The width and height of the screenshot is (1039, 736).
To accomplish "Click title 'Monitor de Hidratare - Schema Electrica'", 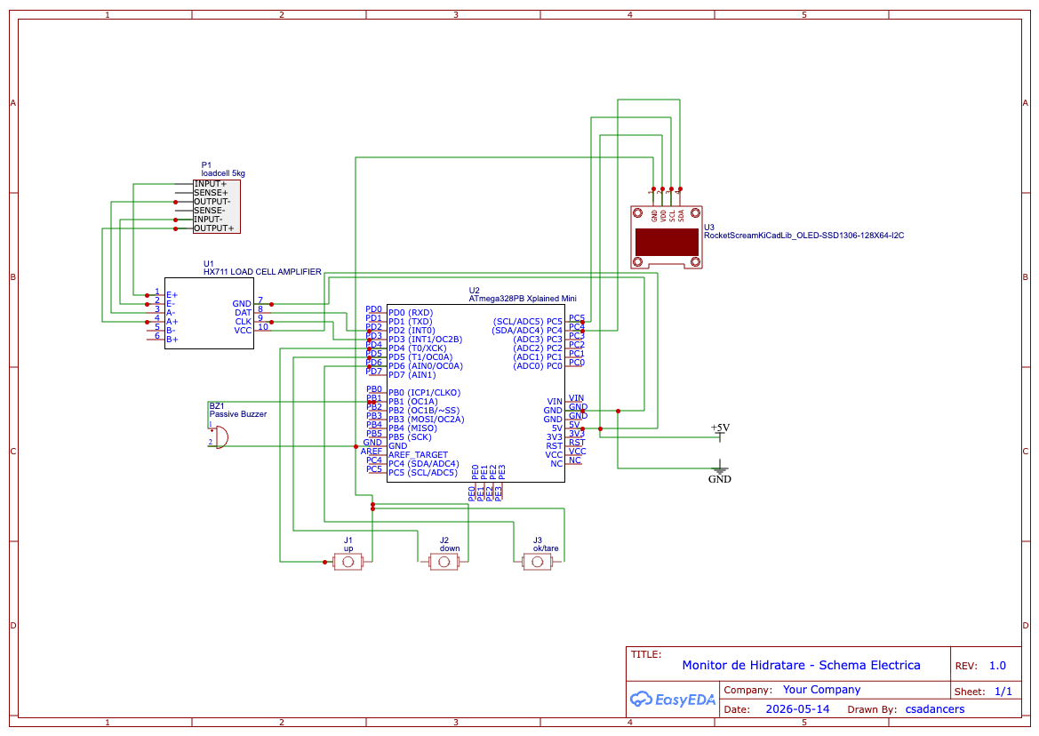I will [801, 665].
